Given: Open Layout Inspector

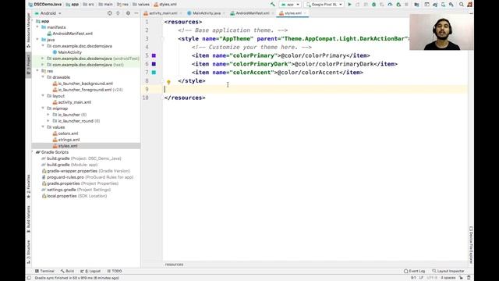Looking at the screenshot, I should click(448, 271).
